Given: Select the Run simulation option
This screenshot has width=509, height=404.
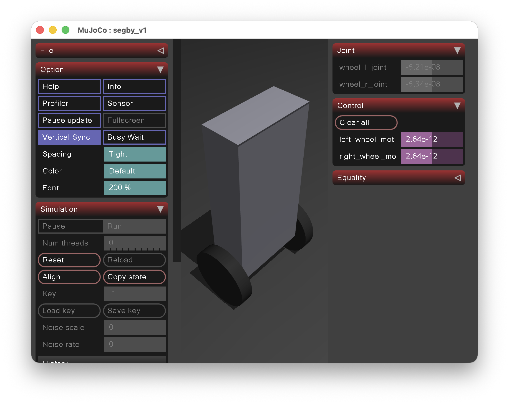Looking at the screenshot, I should click(x=134, y=226).
